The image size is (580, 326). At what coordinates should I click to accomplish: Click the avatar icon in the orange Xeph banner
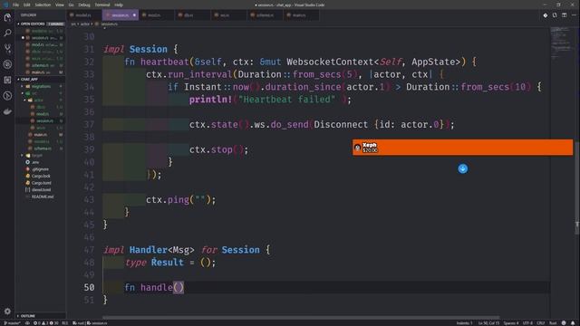click(x=357, y=148)
